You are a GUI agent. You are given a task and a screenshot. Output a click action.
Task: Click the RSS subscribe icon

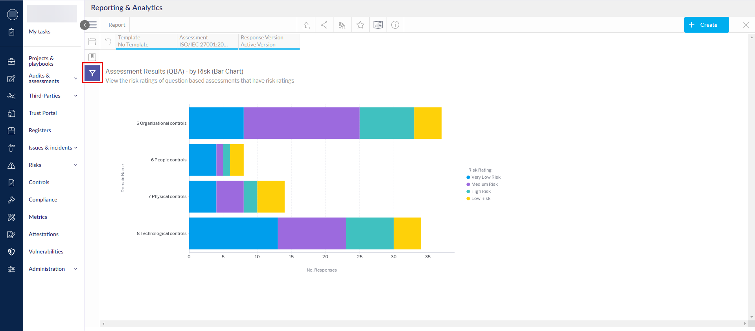[x=342, y=25]
